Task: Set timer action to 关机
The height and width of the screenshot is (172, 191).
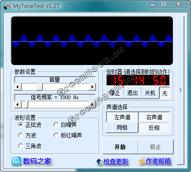Action: 150,93
